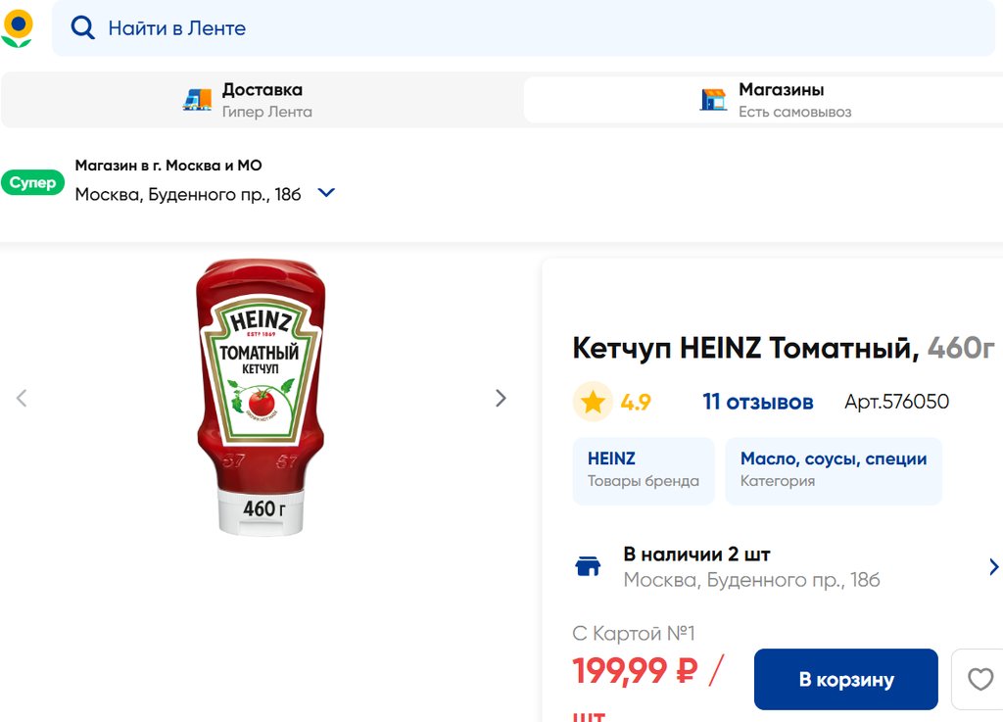The width and height of the screenshot is (1003, 722).
Task: Click the delivery truck icon
Action: click(x=197, y=100)
